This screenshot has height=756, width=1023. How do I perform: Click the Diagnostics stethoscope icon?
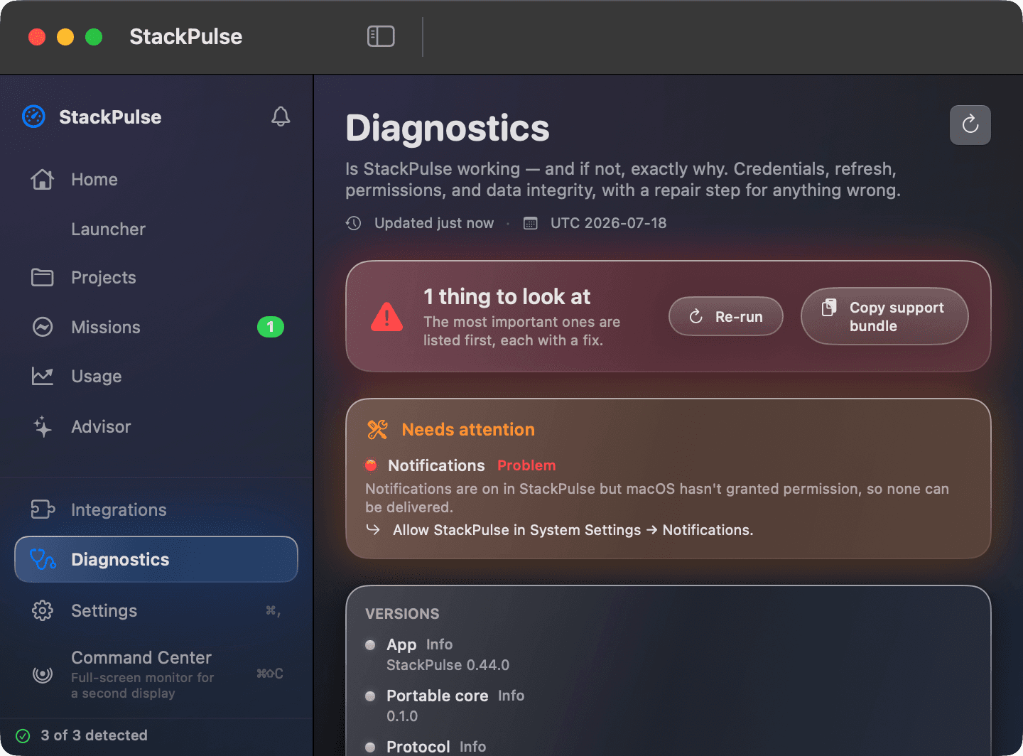coord(43,559)
